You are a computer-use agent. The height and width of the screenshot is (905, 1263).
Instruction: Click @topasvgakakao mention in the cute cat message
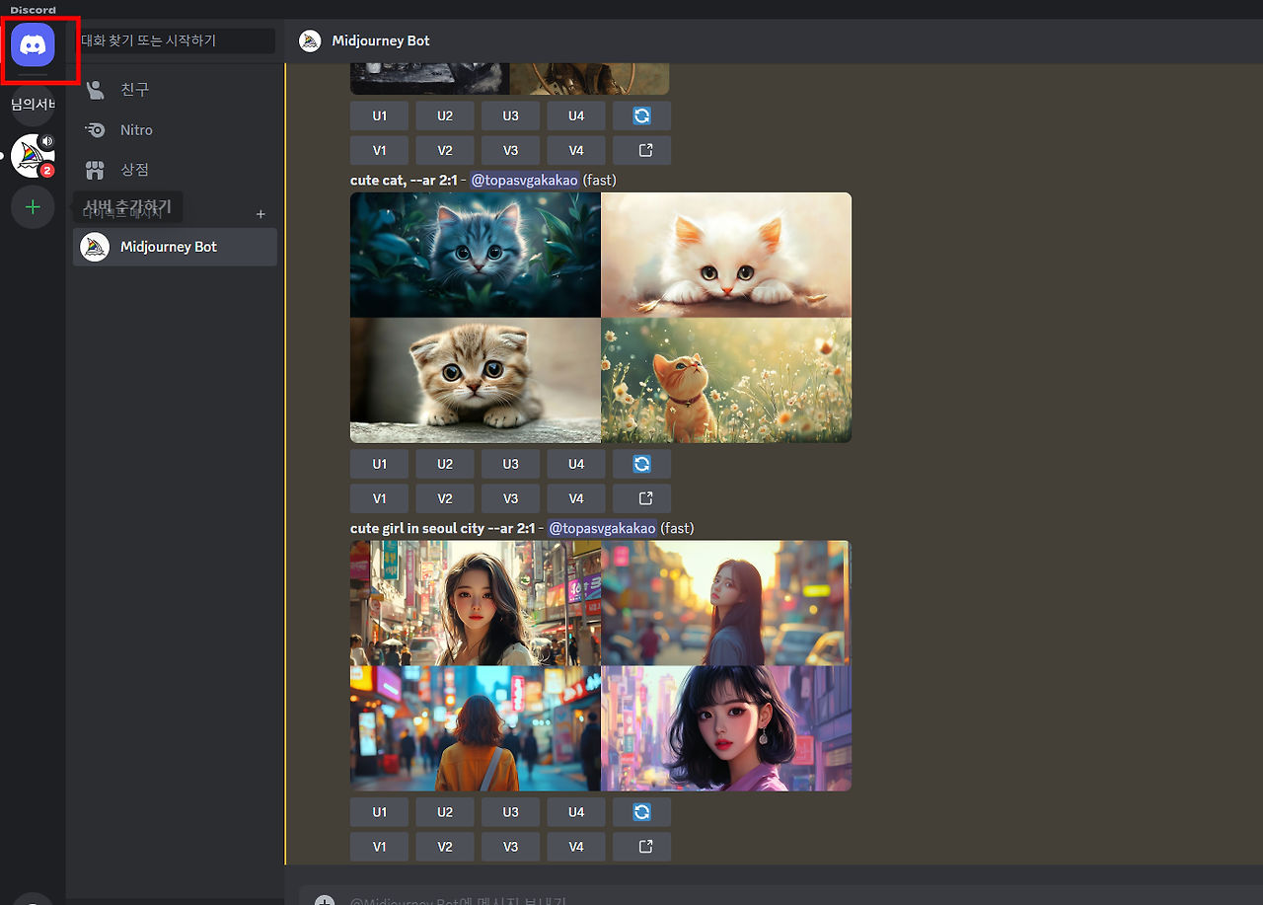[x=524, y=181]
